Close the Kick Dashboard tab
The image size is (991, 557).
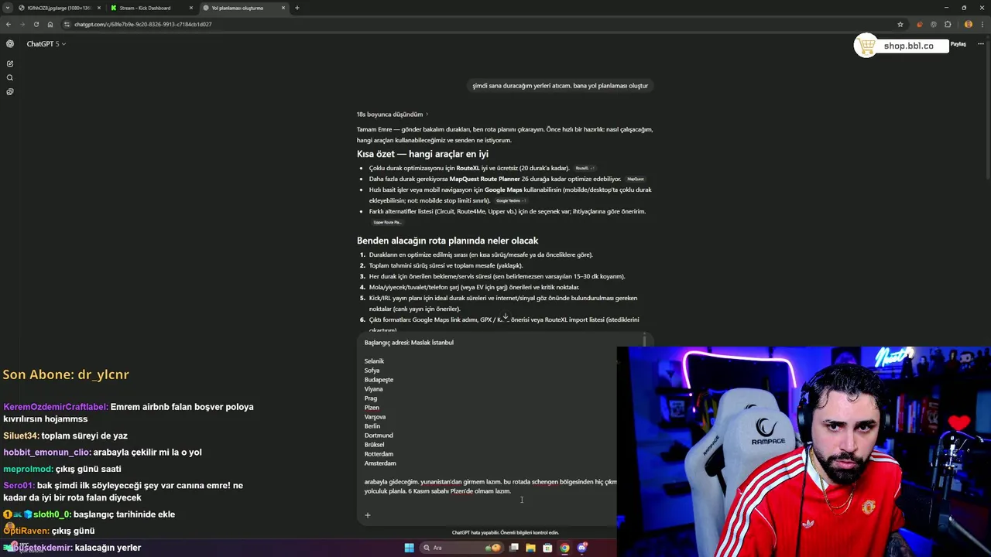[x=191, y=8]
